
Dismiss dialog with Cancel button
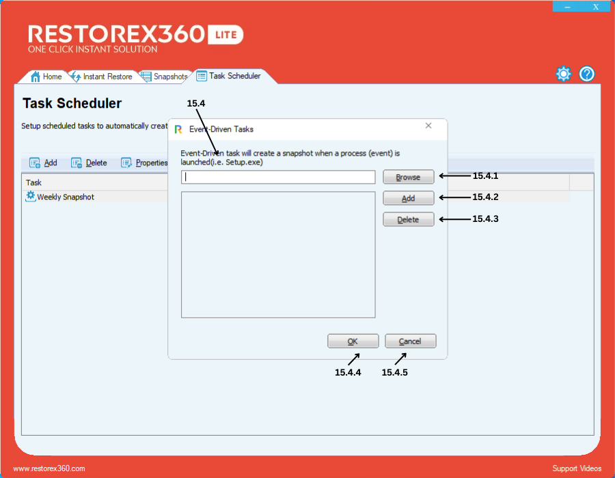(410, 341)
